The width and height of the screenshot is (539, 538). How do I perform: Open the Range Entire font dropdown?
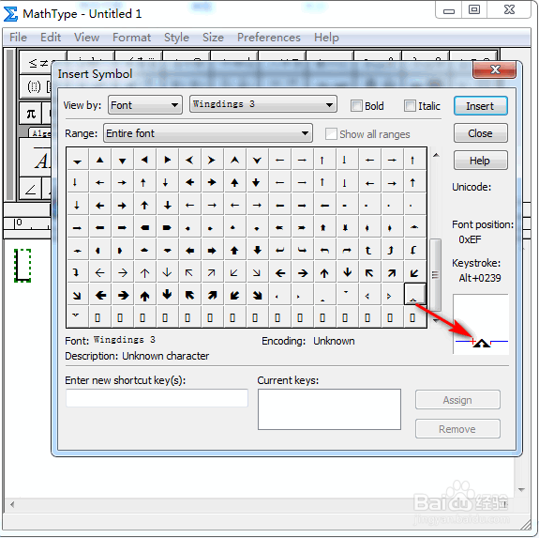coord(207,133)
